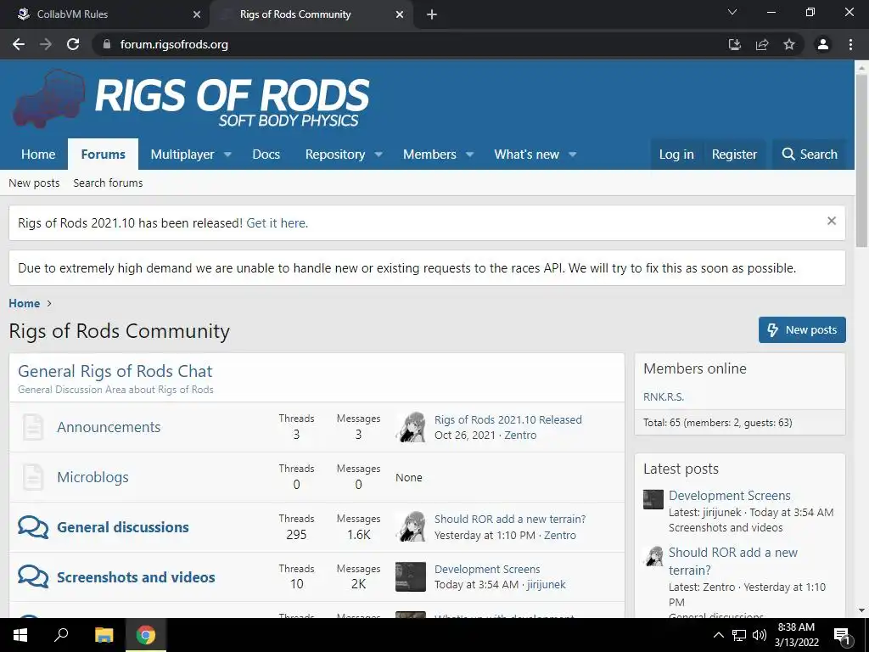The width and height of the screenshot is (869, 652).
Task: Open Development Screens in Latest posts
Action: point(729,496)
